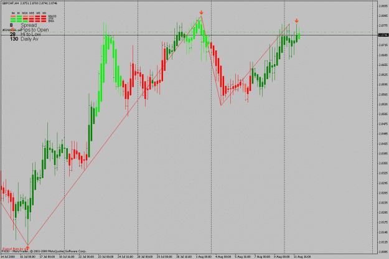Select the EMA row label
The image size is (389, 259).
pyautogui.click(x=51, y=21)
